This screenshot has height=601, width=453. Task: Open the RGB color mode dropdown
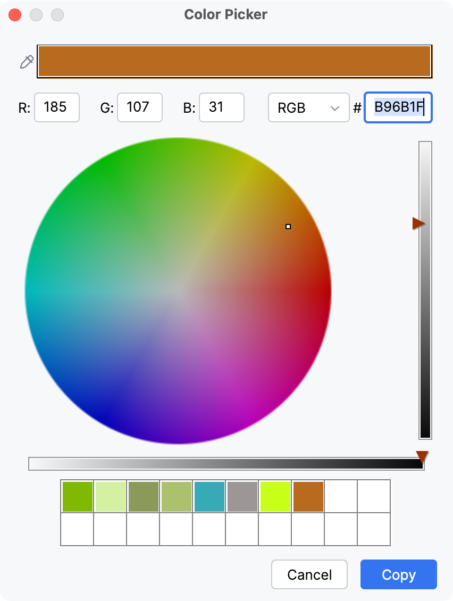click(308, 107)
